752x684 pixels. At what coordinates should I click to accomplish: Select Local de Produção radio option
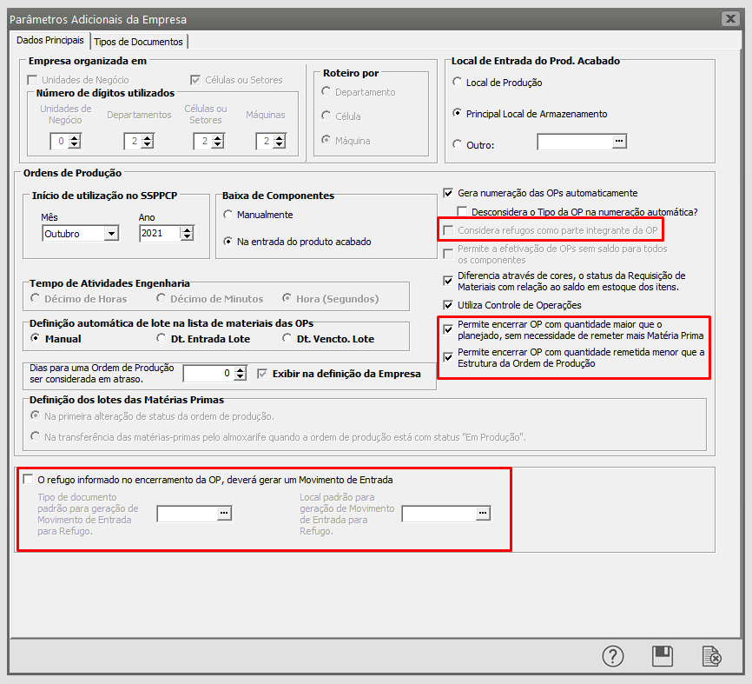click(458, 83)
